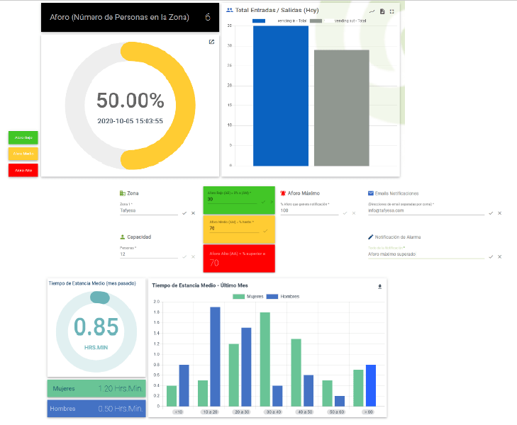Toggle Hombres series in the legend

click(284, 296)
